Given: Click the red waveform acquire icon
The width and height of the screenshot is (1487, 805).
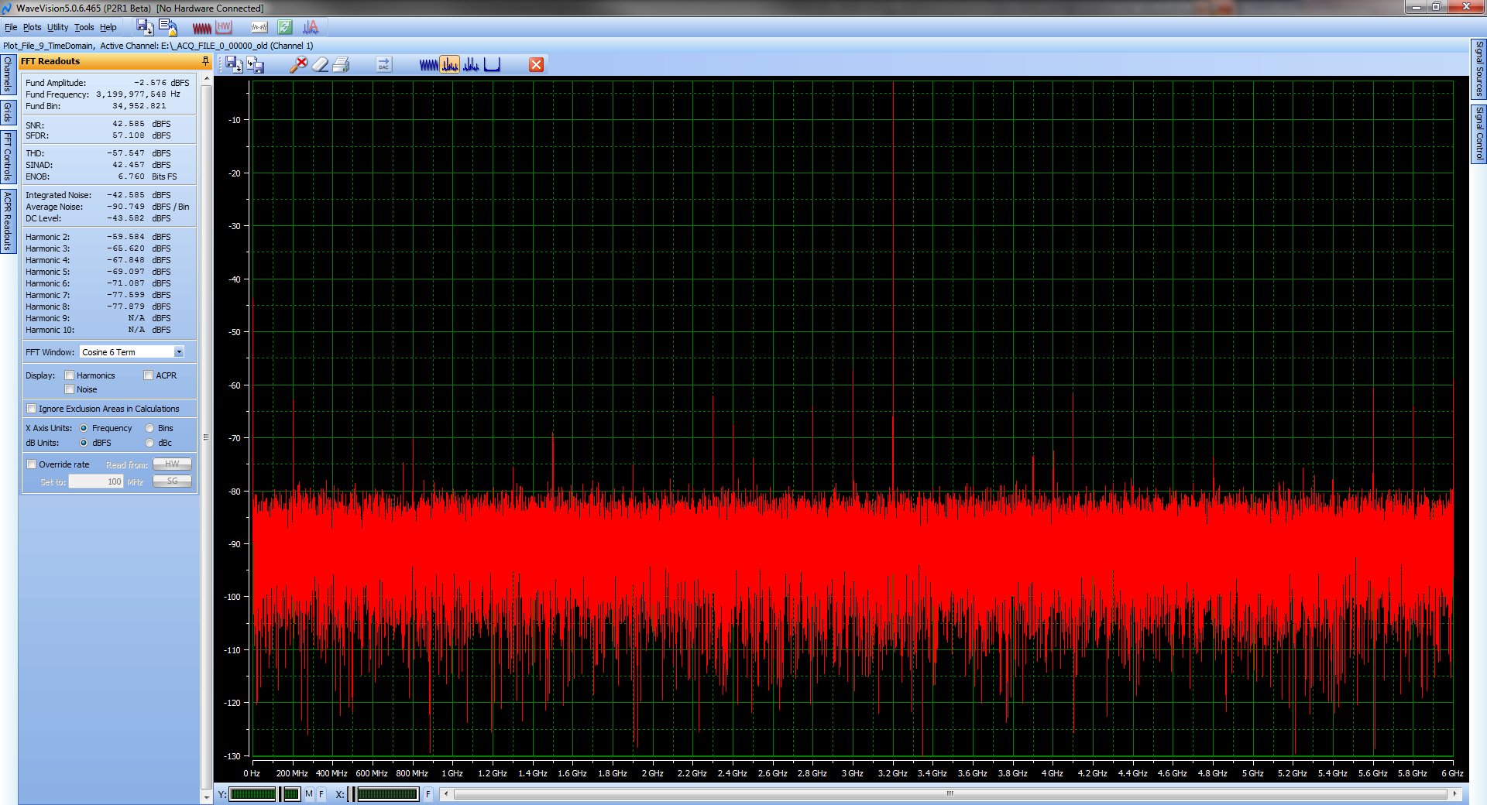Looking at the screenshot, I should click(201, 28).
